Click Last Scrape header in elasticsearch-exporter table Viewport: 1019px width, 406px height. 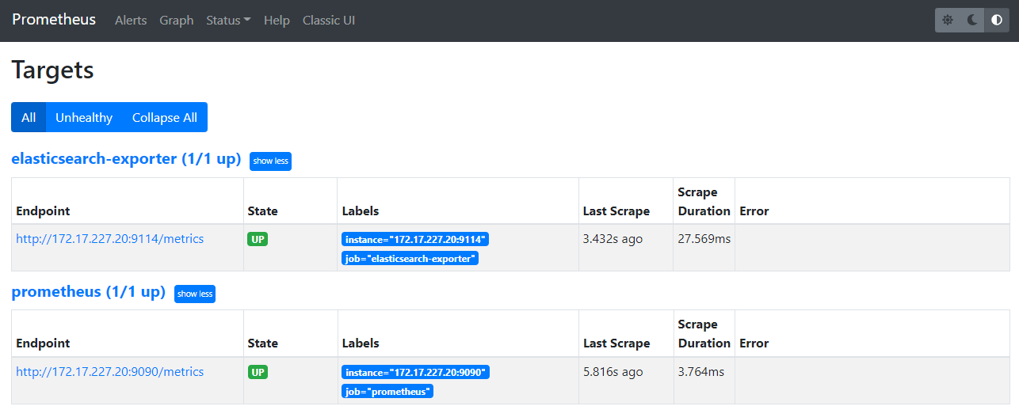616,211
